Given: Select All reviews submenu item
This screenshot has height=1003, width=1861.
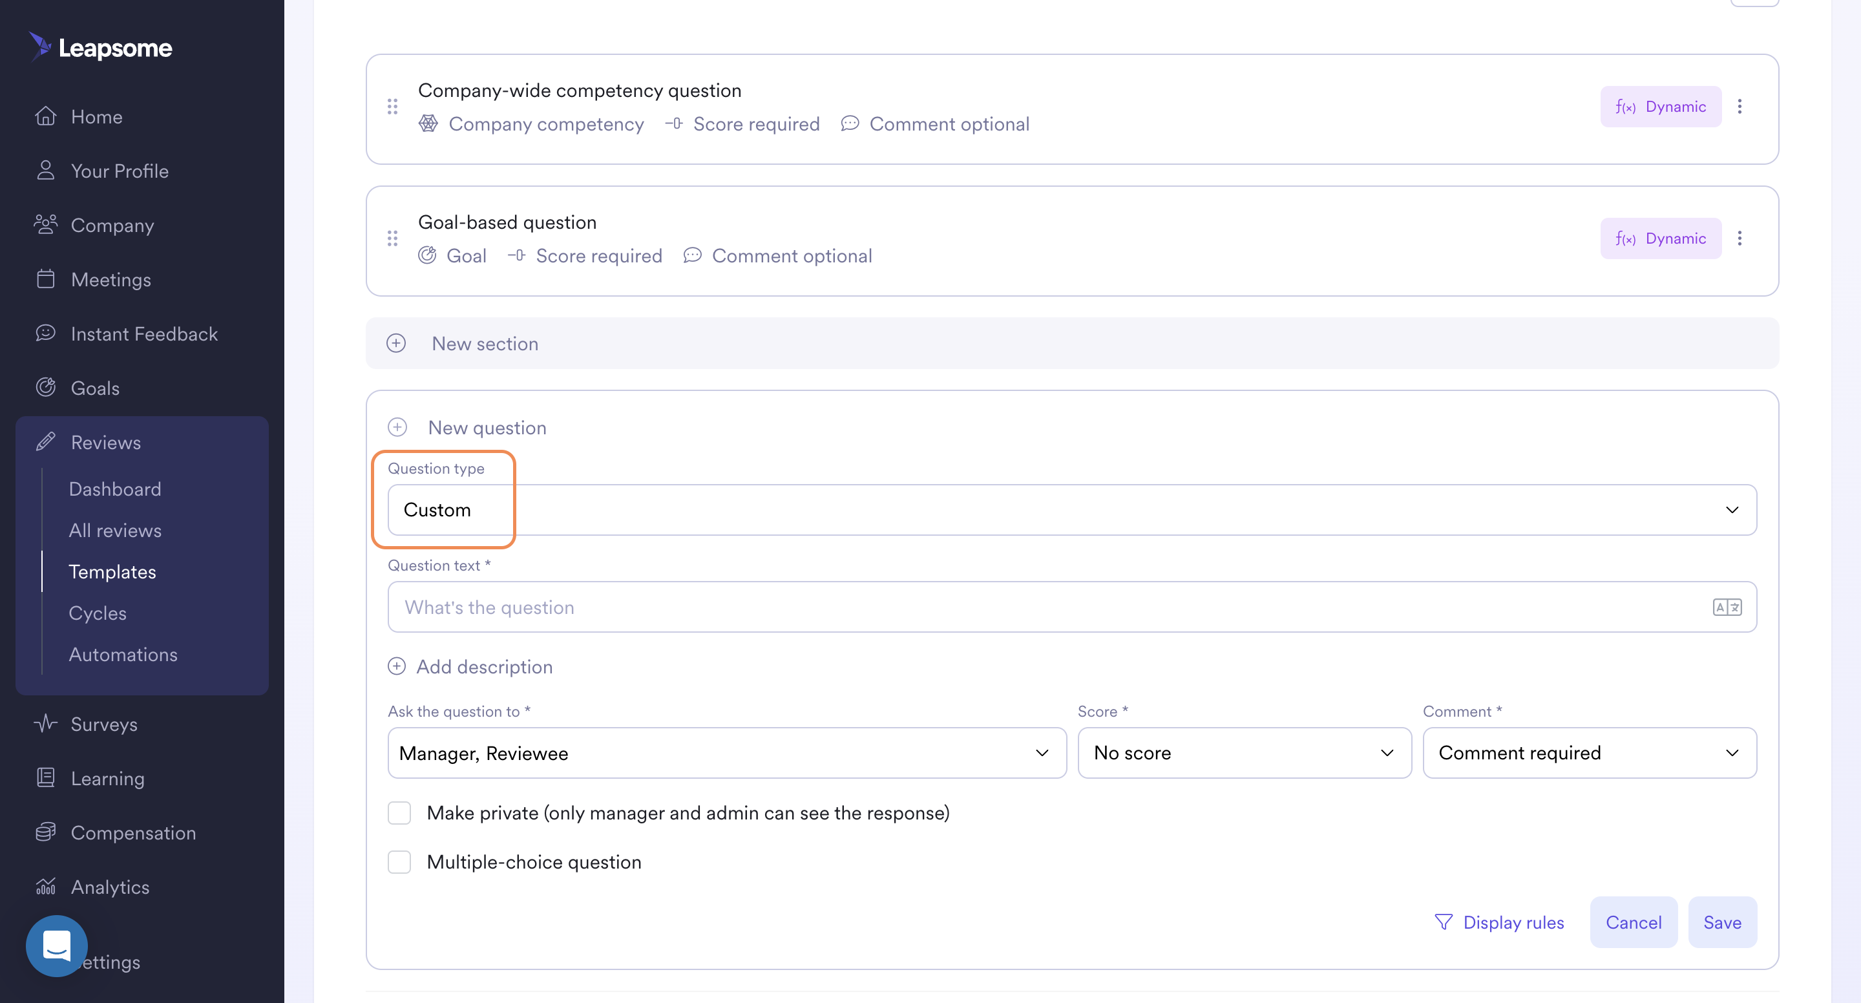Looking at the screenshot, I should coord(115,531).
